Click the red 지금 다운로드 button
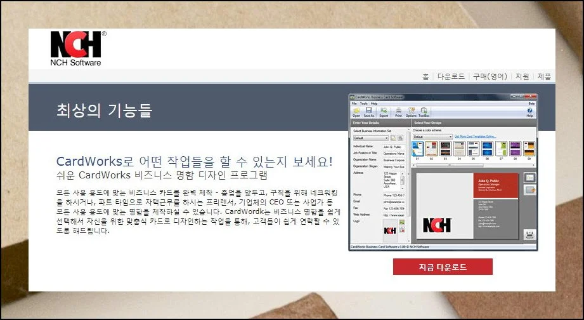This screenshot has width=584, height=320. [443, 267]
